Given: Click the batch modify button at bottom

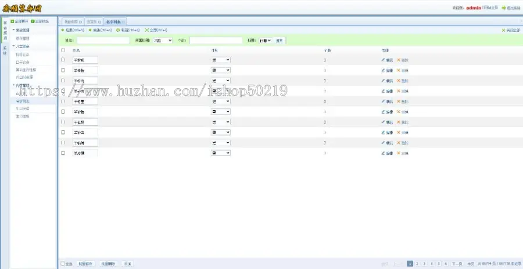Looking at the screenshot, I should (x=85, y=264).
